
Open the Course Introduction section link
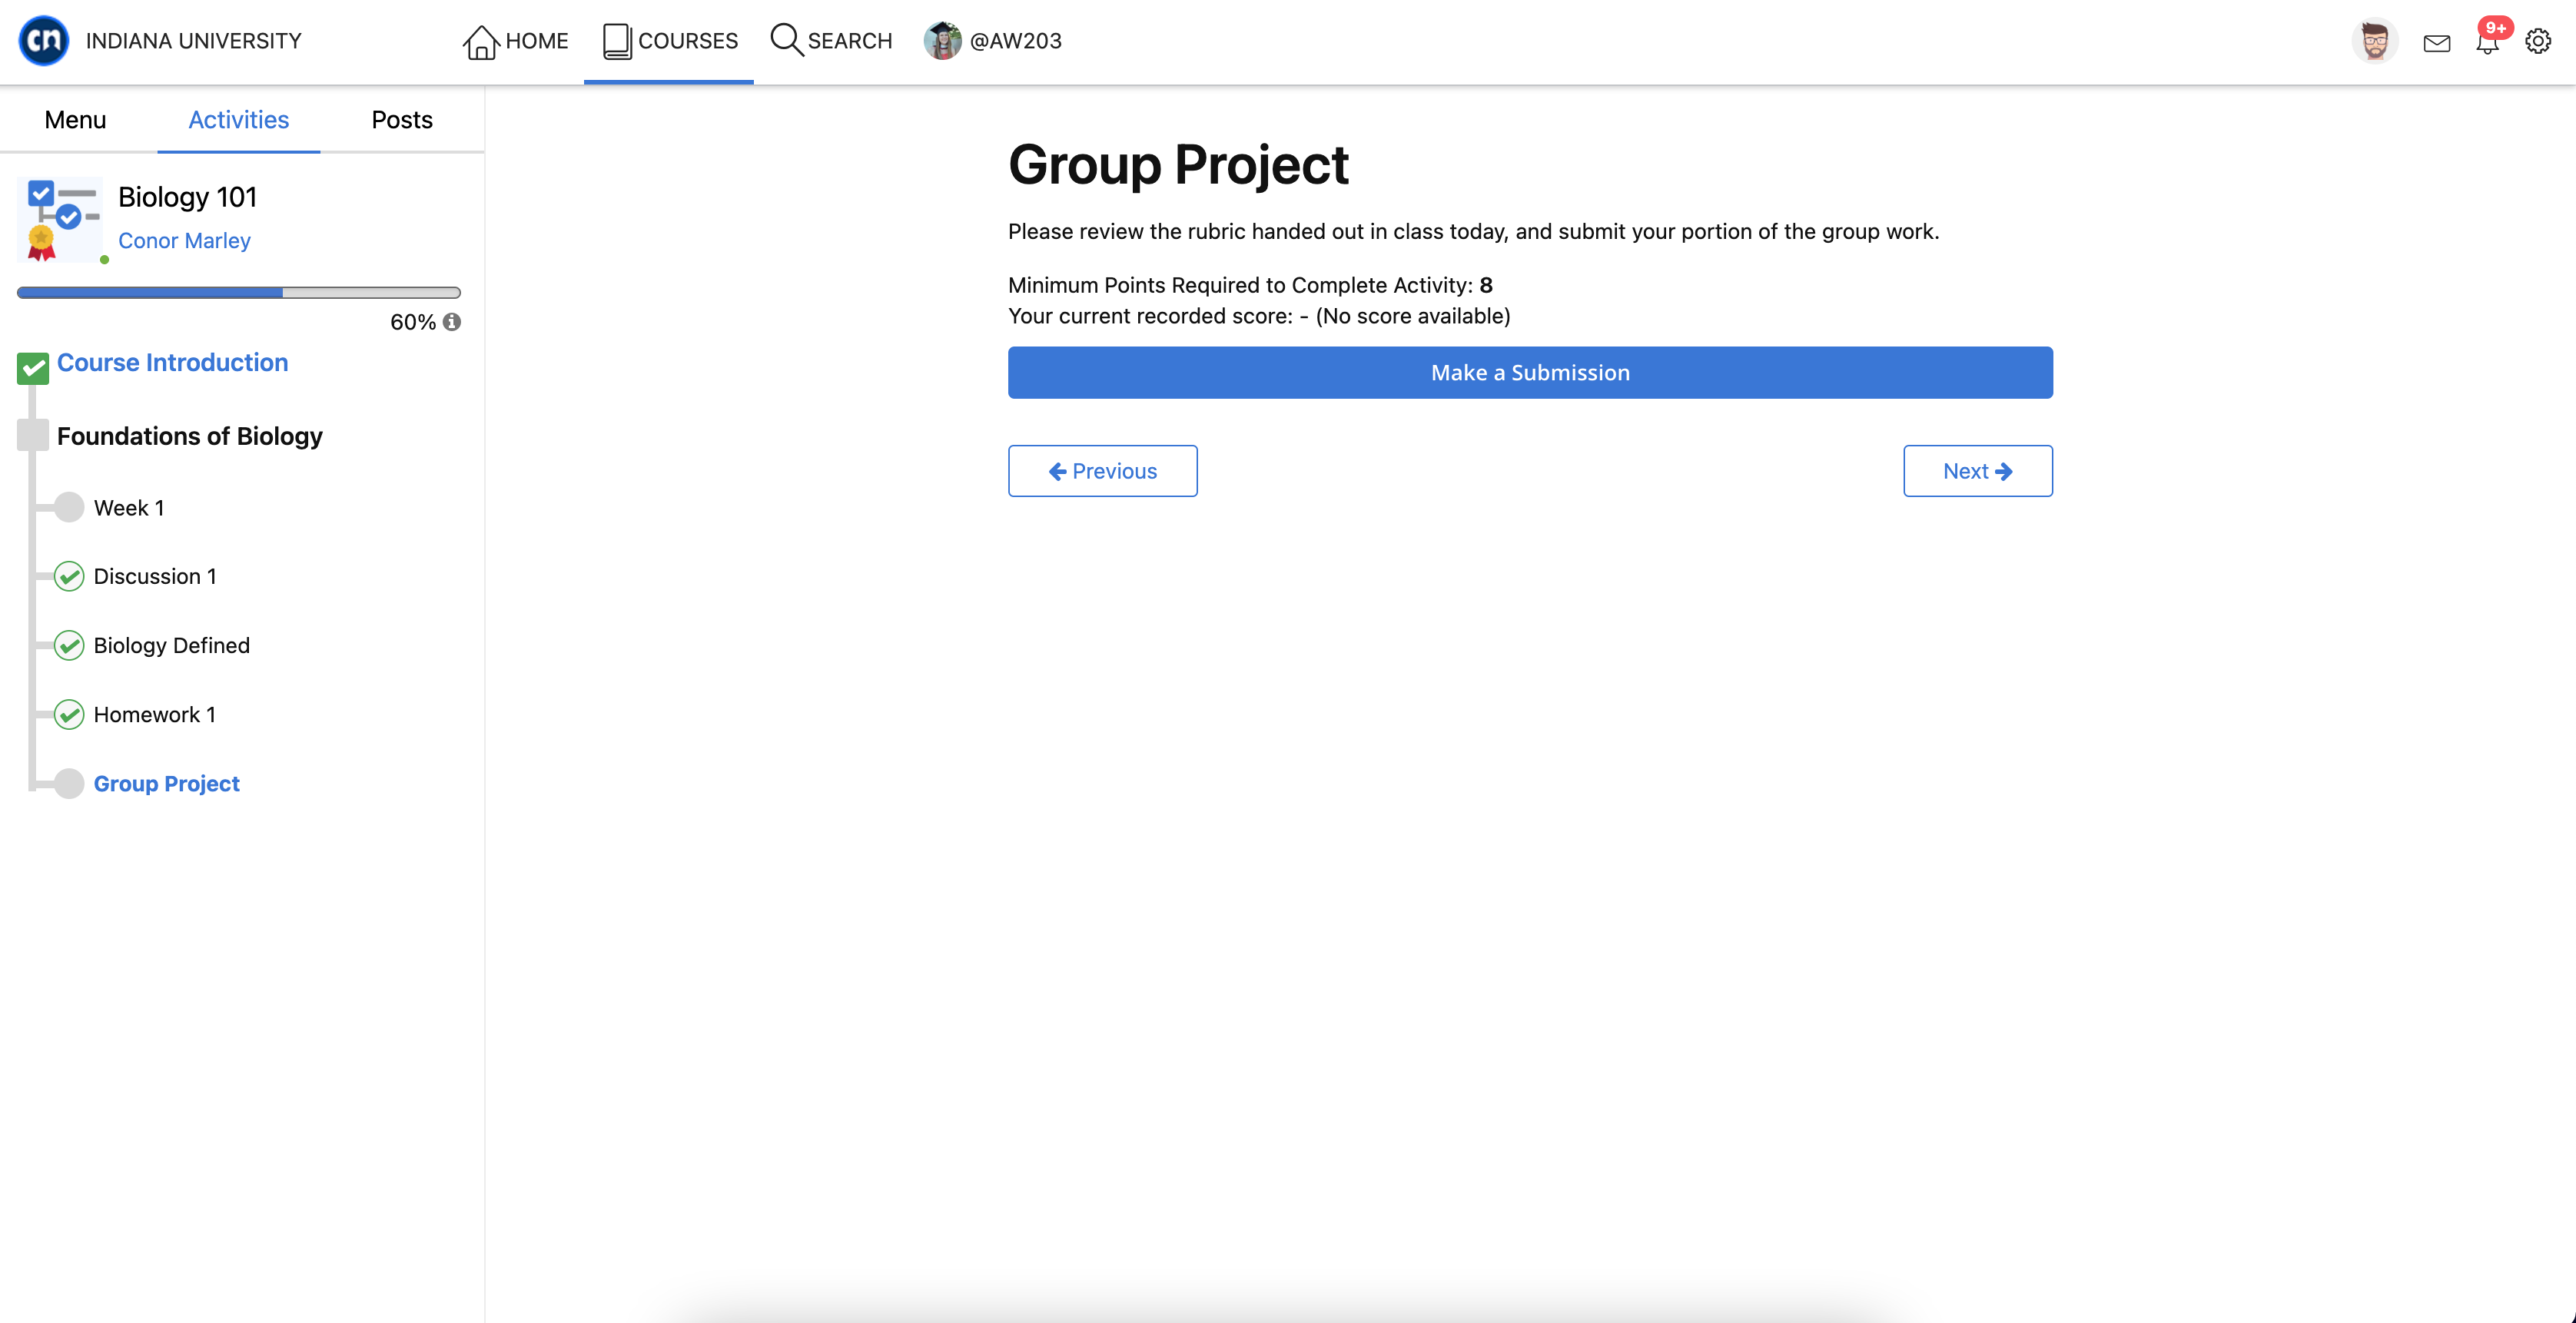tap(172, 362)
